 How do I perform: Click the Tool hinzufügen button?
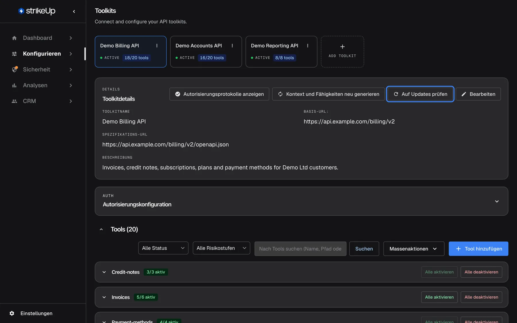click(479, 249)
